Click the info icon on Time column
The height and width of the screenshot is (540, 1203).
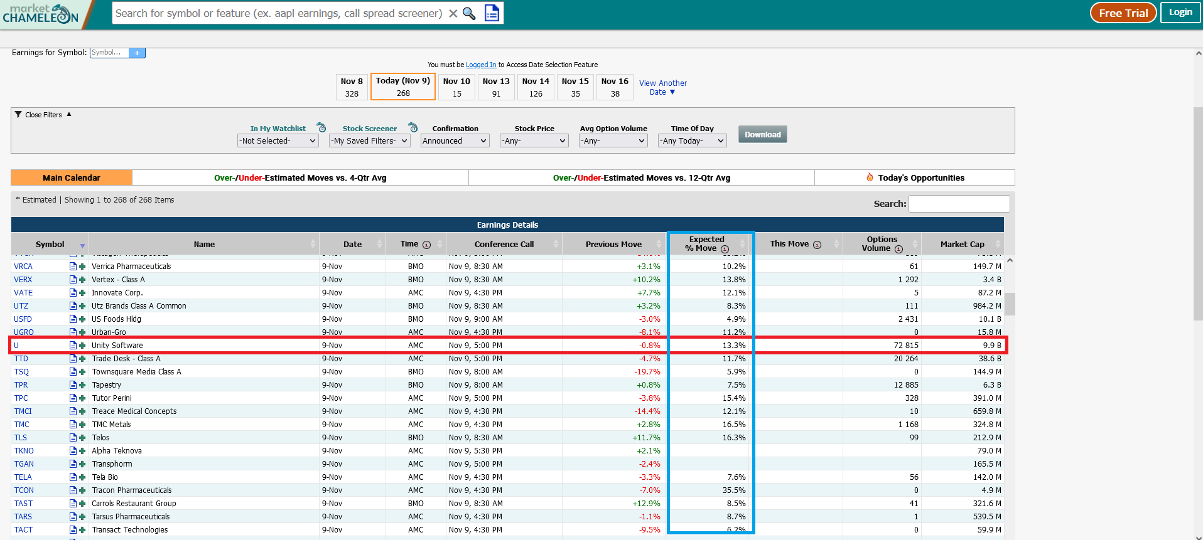[427, 245]
